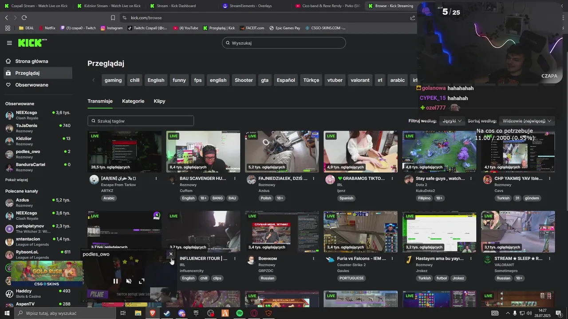The image size is (568, 319).
Task: Select the Polish tag on Azdus stream
Action: (266, 198)
